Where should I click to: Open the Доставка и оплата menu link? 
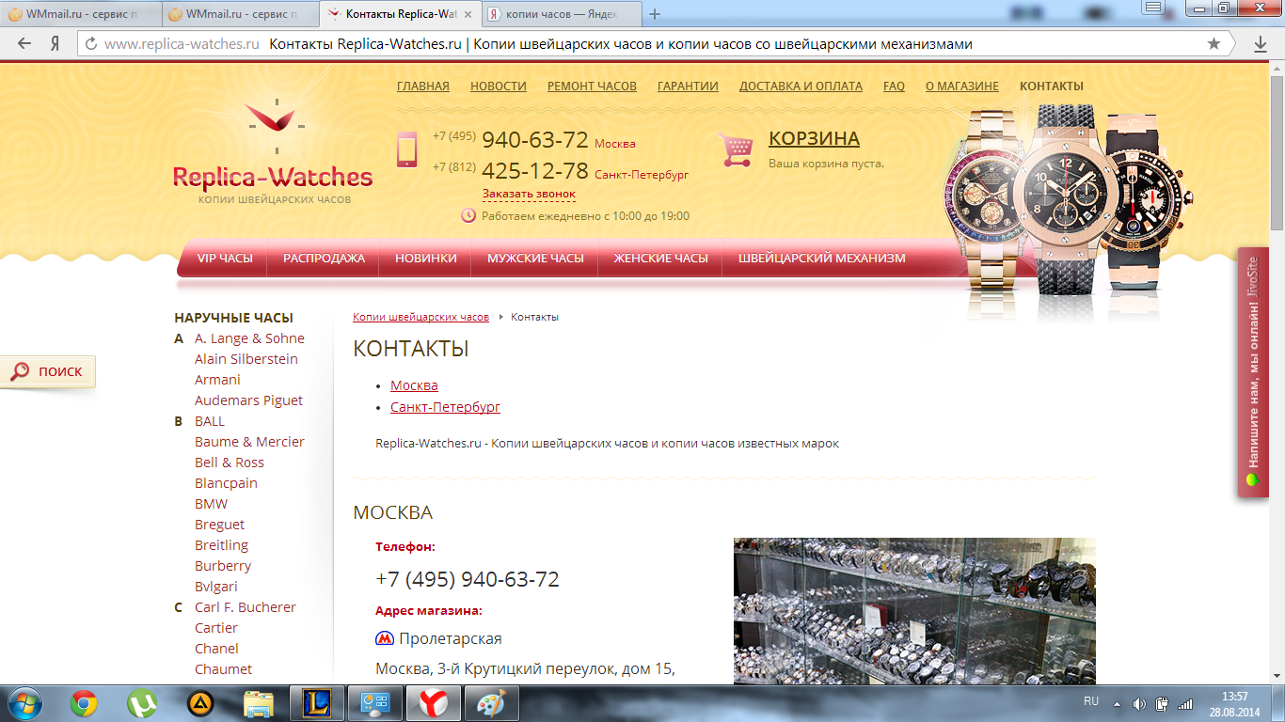coord(801,86)
